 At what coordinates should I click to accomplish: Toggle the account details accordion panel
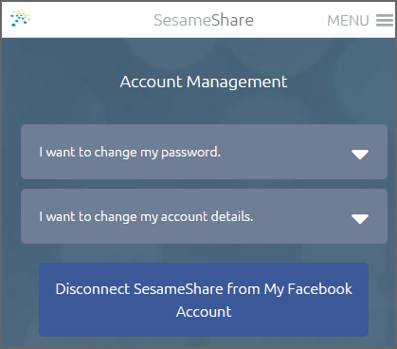pos(204,216)
